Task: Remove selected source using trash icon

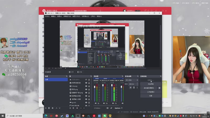Action: (73, 108)
